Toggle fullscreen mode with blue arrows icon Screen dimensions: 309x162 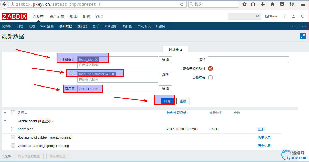click(303, 36)
